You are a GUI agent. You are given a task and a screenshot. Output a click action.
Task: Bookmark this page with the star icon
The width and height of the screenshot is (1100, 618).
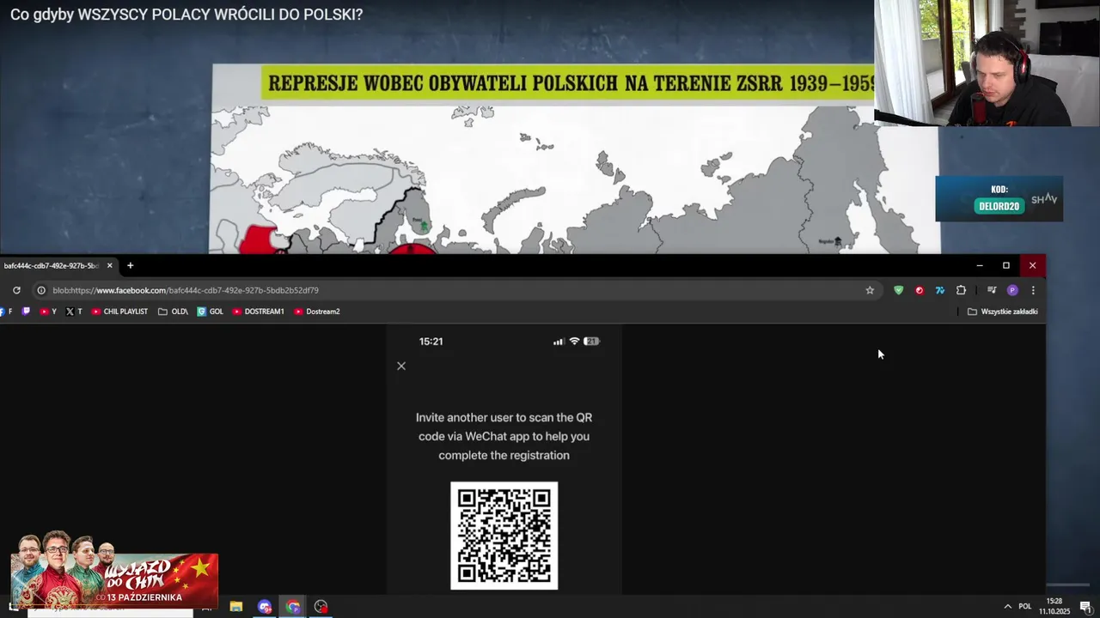pyautogui.click(x=870, y=290)
